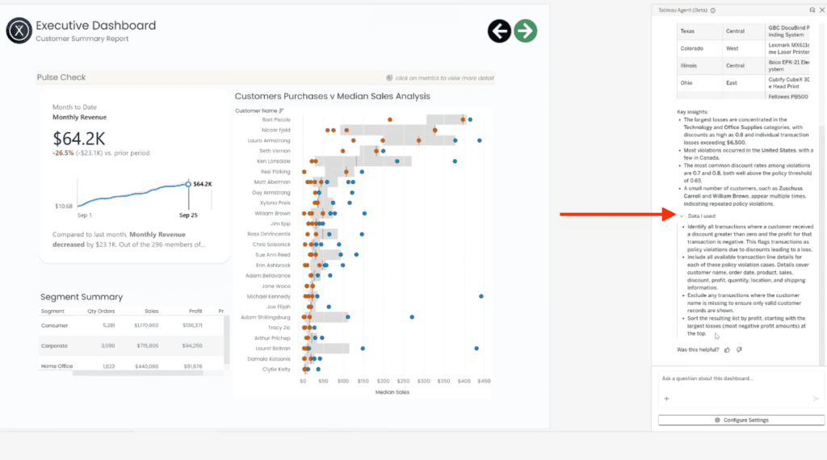827x460 pixels.
Task: Select customer 'Seth Vernon'
Action: [275, 151]
